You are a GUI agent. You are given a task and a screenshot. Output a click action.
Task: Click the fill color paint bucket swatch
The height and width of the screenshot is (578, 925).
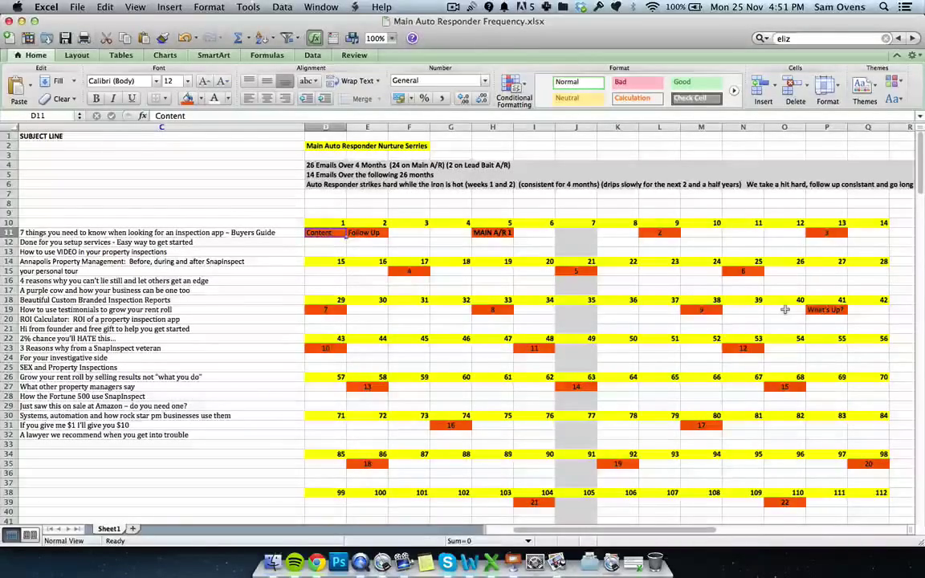pyautogui.click(x=188, y=99)
